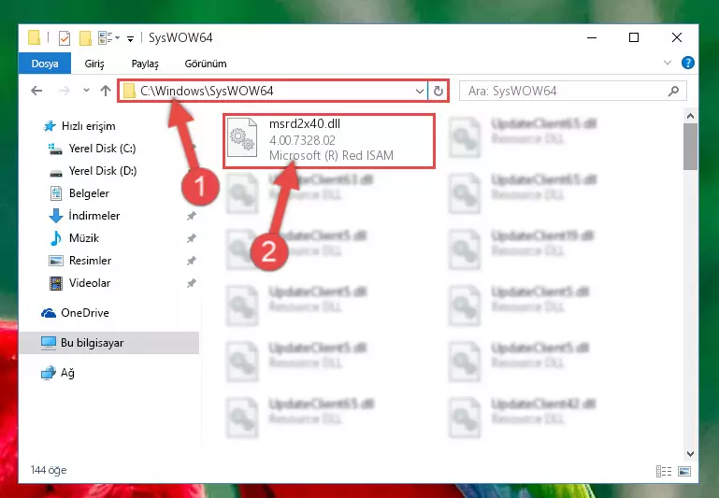
Task: Go up one folder level arrow
Action: (x=106, y=91)
